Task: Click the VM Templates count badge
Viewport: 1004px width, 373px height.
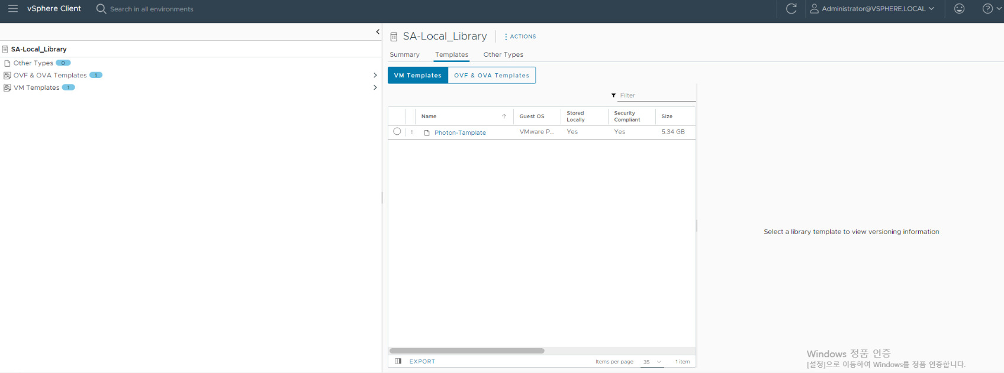Action: (69, 87)
